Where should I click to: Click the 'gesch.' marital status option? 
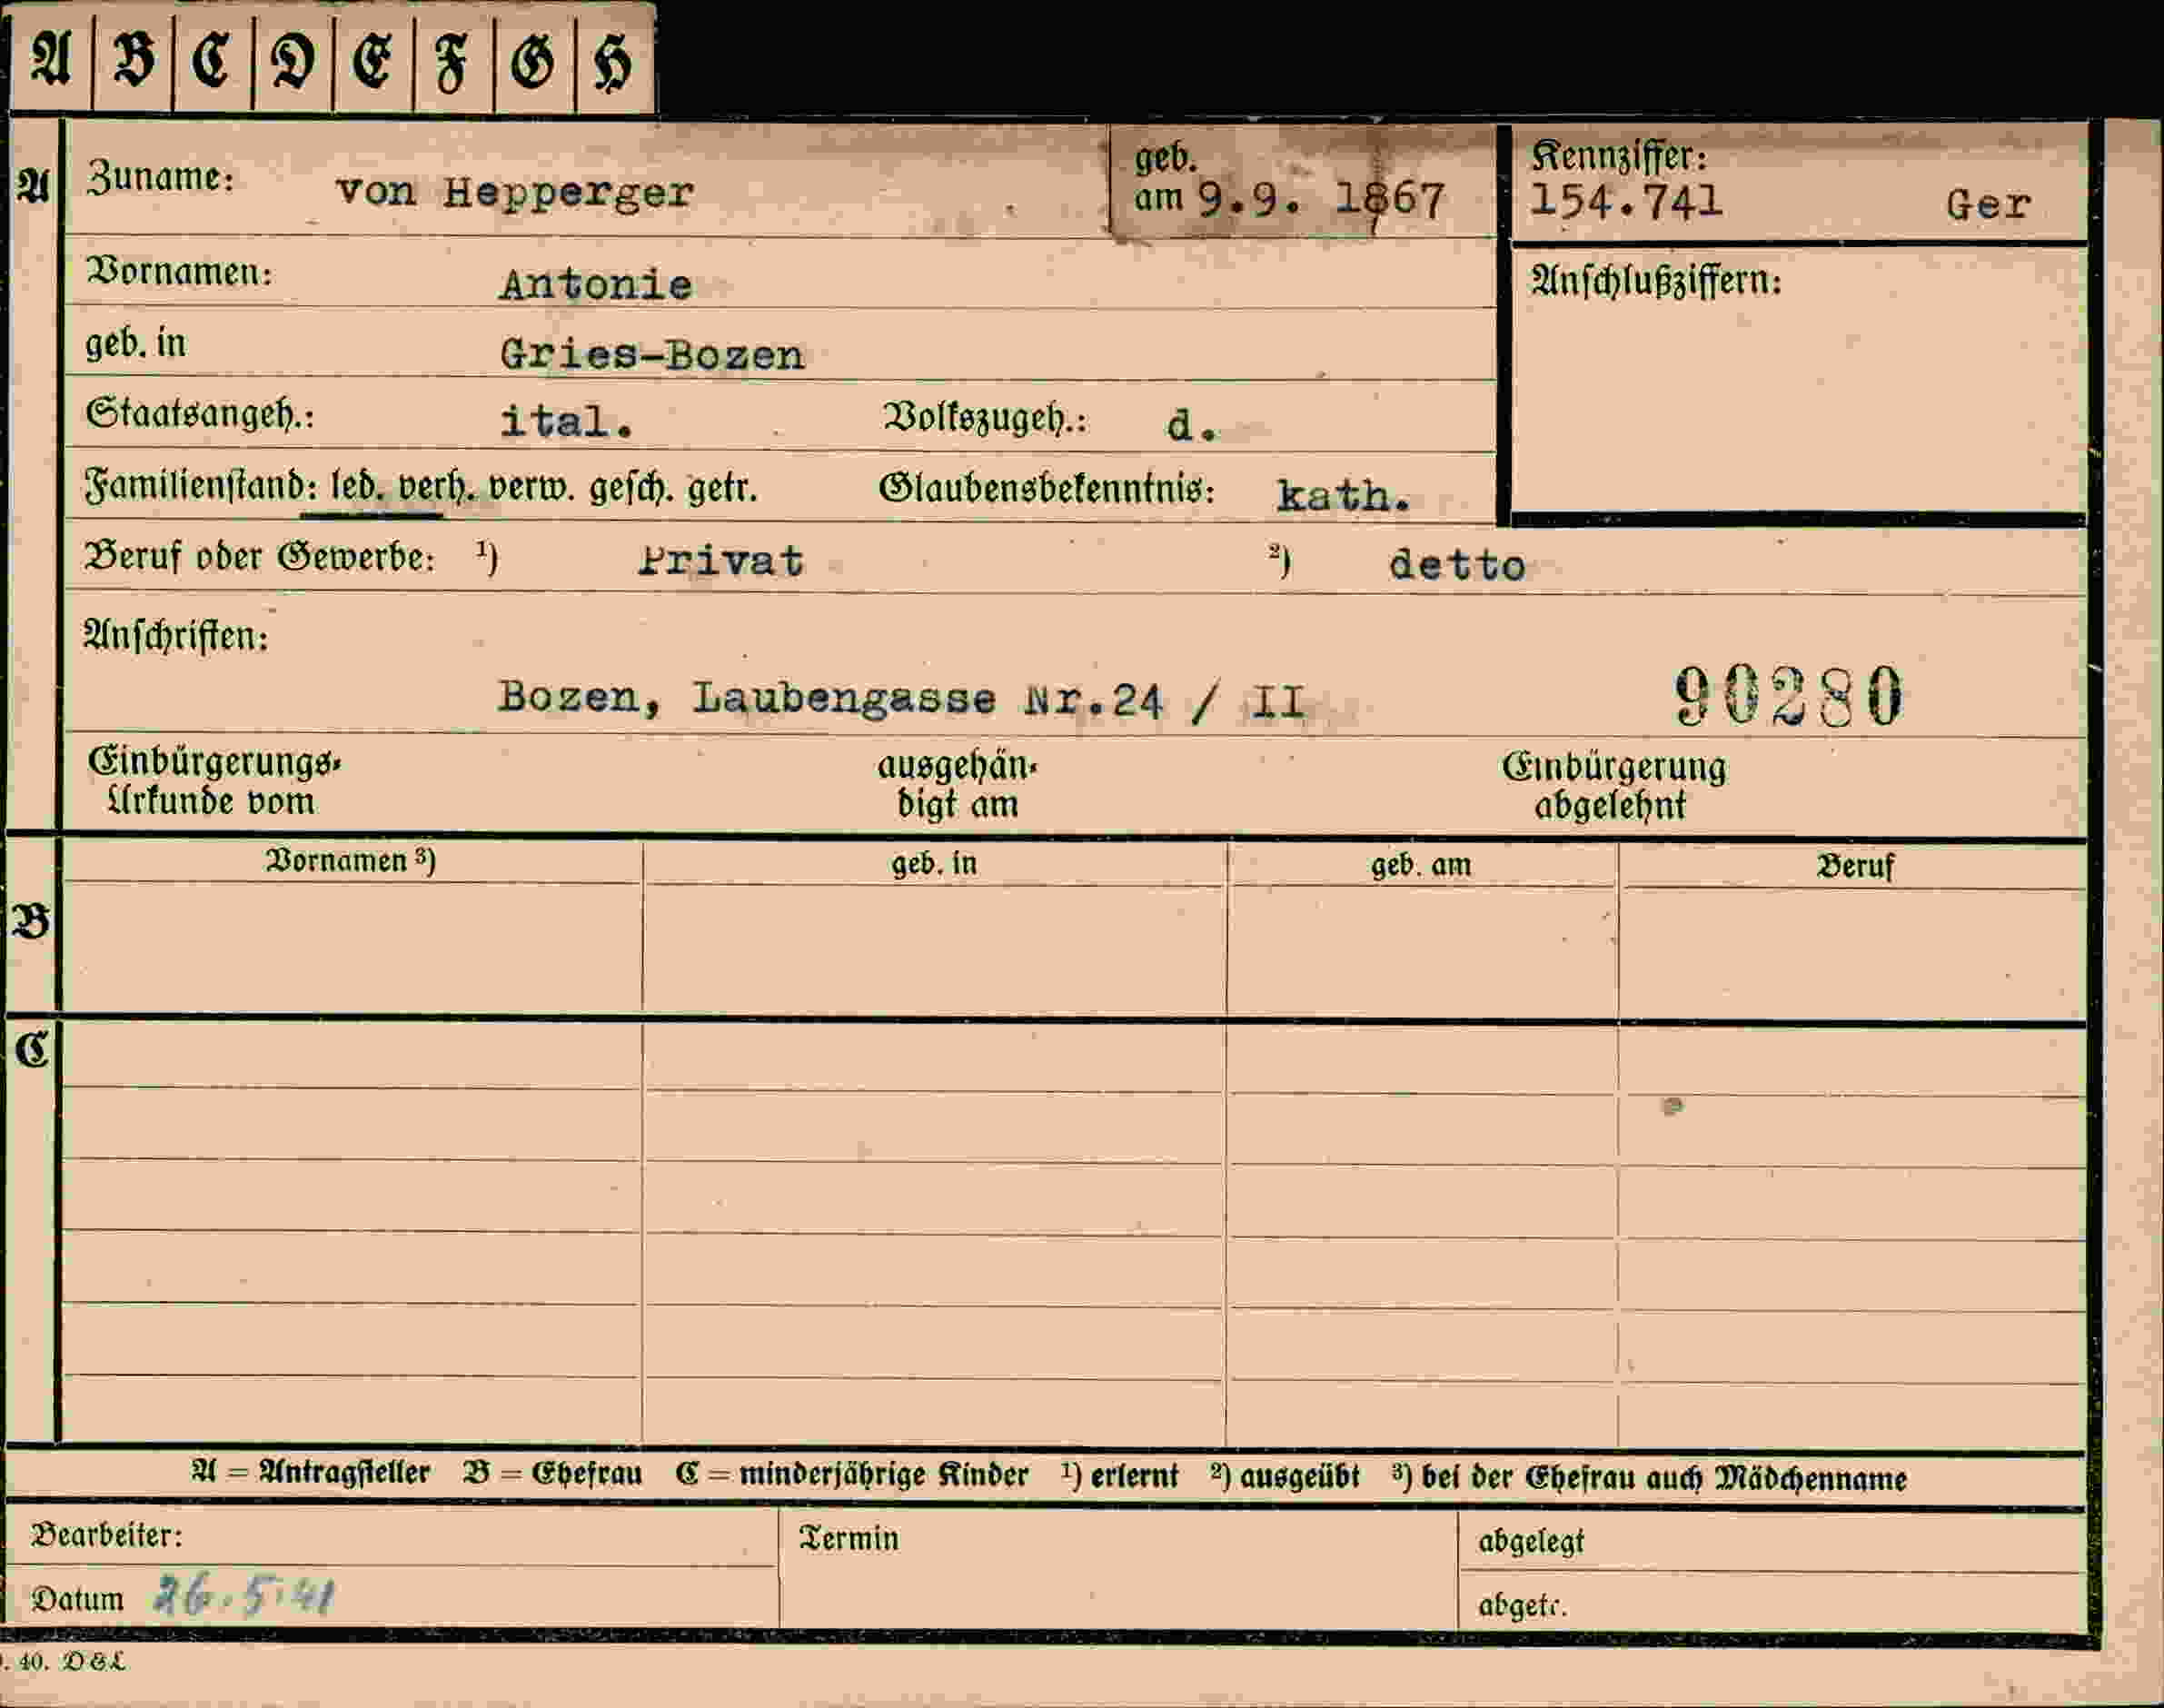point(631,488)
